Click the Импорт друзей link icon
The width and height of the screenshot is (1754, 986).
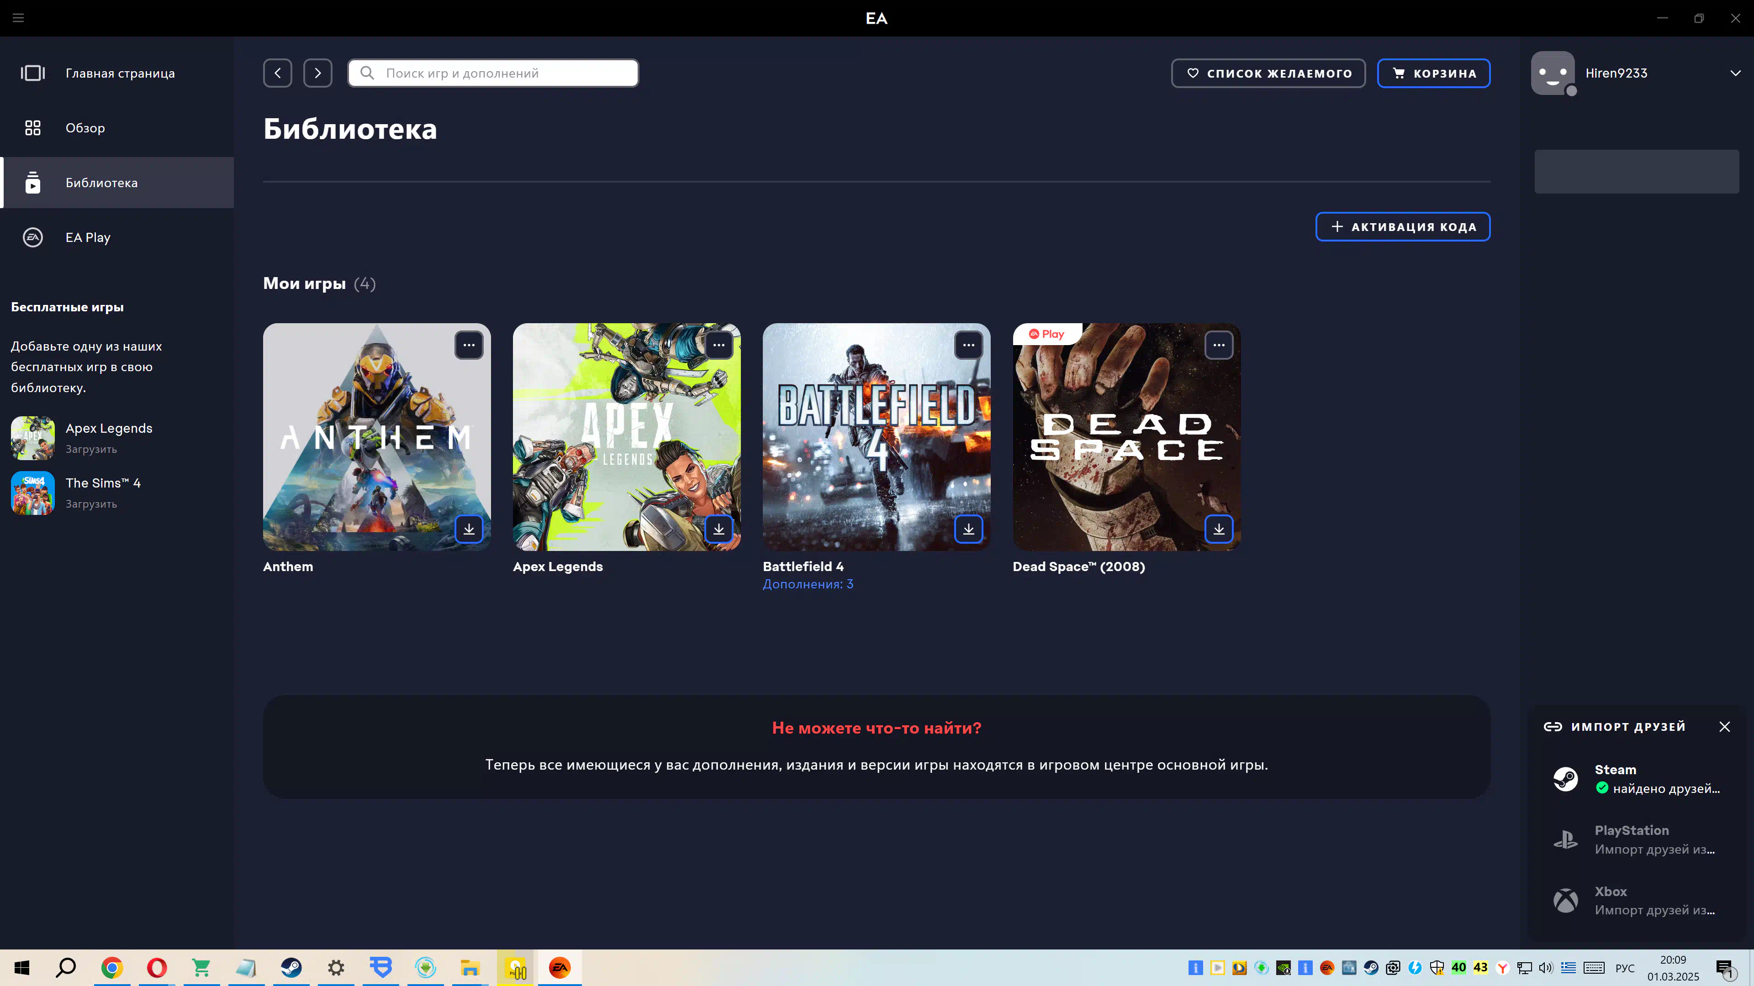(1553, 727)
